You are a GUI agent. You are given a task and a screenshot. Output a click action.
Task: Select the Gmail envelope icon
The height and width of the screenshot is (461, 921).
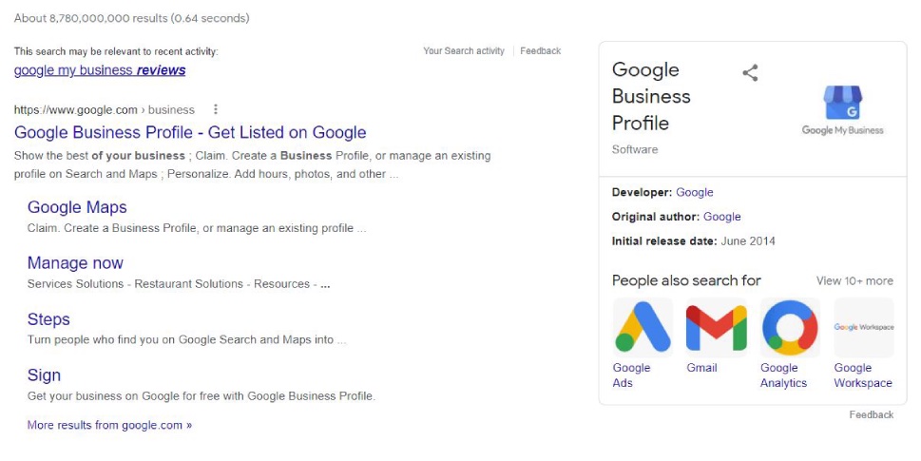pyautogui.click(x=717, y=327)
